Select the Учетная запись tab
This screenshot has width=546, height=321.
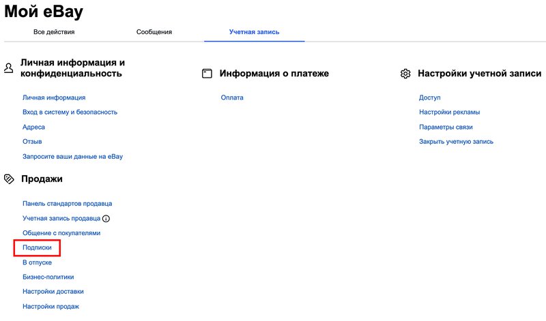[254, 32]
